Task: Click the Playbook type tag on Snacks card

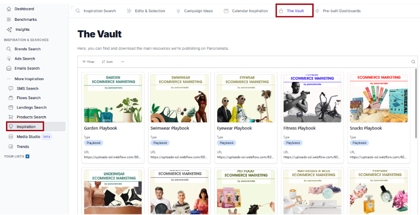Action: [359, 143]
